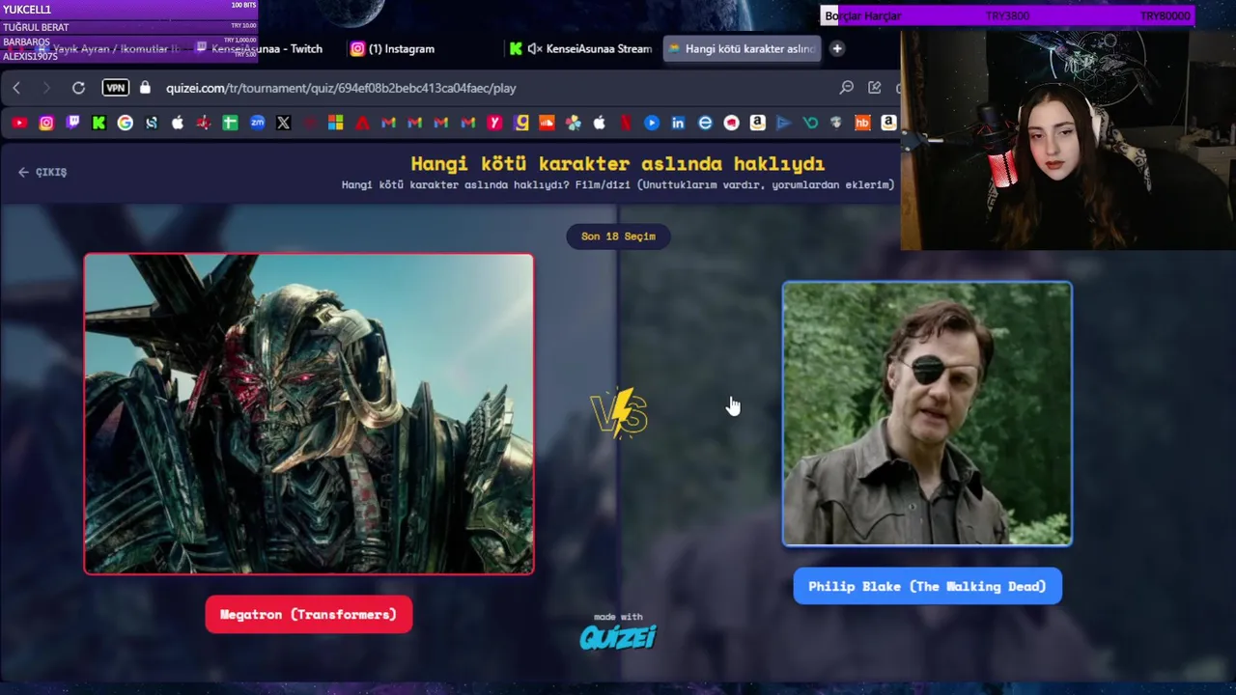Viewport: 1236px width, 695px height.
Task: Open the blue play-button bookmark icon
Action: [x=652, y=123]
